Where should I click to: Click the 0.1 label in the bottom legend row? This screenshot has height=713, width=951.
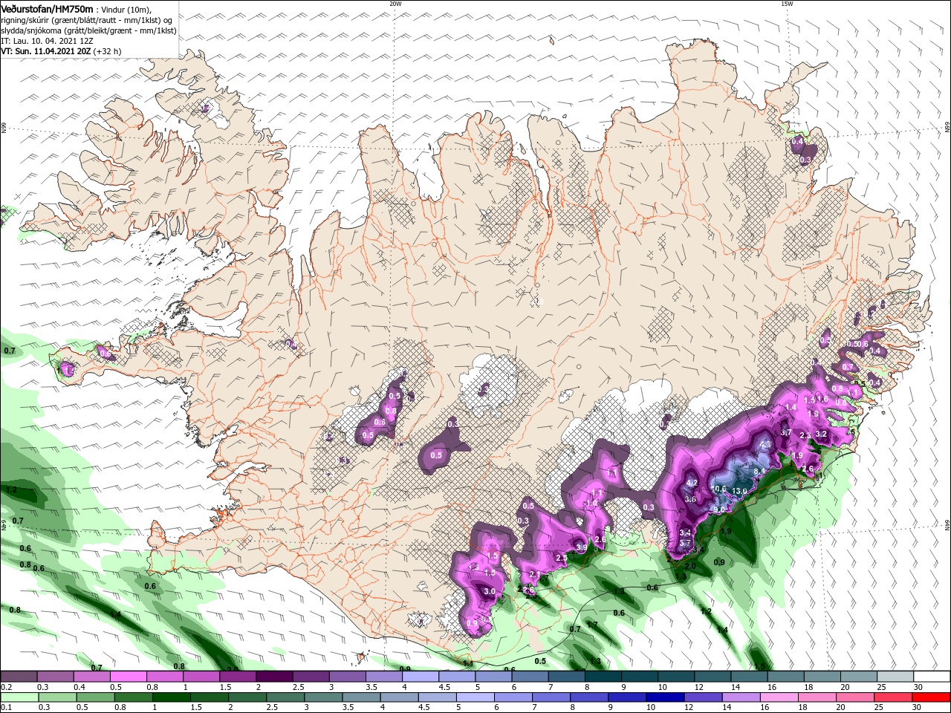point(6,708)
